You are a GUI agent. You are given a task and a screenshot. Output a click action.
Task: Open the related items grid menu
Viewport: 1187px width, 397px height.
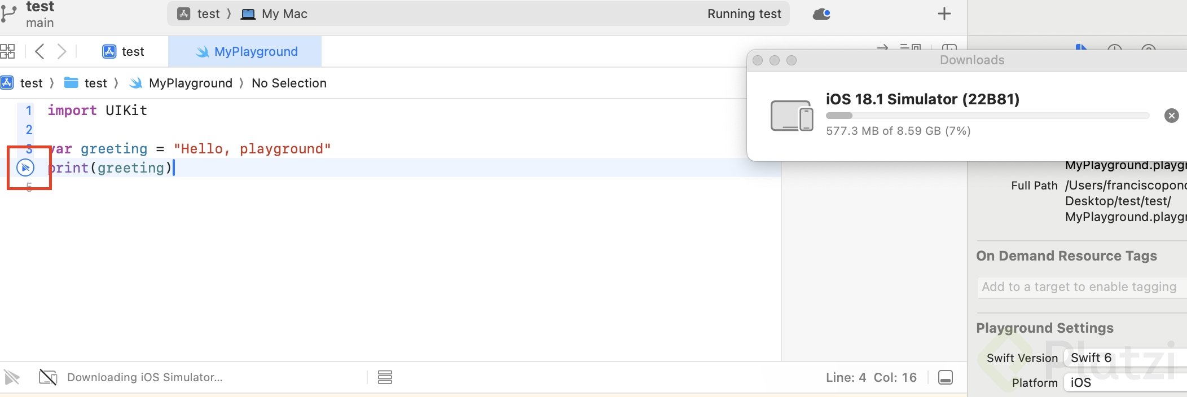8,51
